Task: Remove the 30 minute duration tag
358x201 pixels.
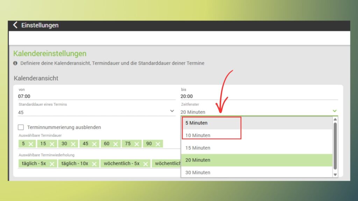Action: coord(73,144)
